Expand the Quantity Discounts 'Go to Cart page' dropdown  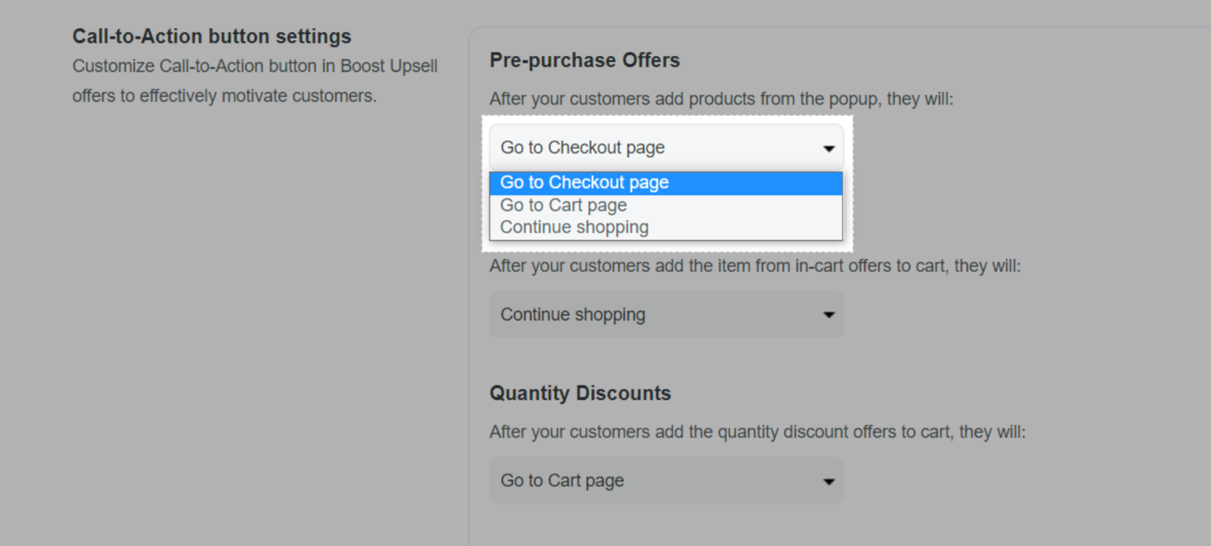click(665, 481)
